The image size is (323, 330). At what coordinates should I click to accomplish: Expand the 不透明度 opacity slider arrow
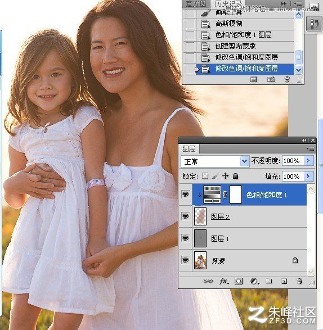[308, 161]
